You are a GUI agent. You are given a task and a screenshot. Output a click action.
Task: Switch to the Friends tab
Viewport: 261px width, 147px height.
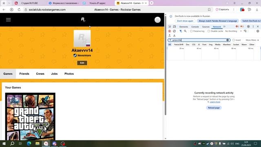(x=24, y=73)
